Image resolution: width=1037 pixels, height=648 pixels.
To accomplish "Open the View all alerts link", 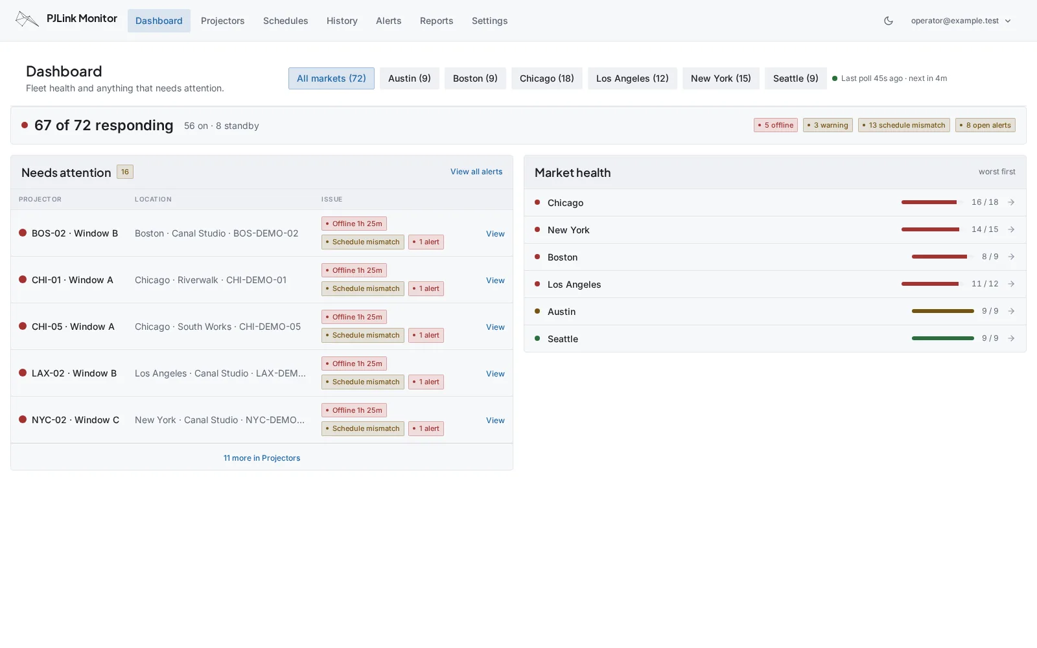I will point(476,172).
